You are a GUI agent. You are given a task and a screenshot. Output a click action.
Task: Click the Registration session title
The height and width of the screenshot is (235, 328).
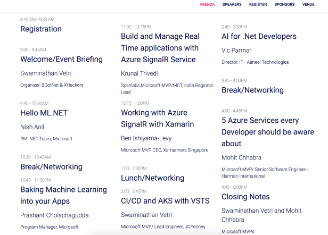tap(41, 29)
